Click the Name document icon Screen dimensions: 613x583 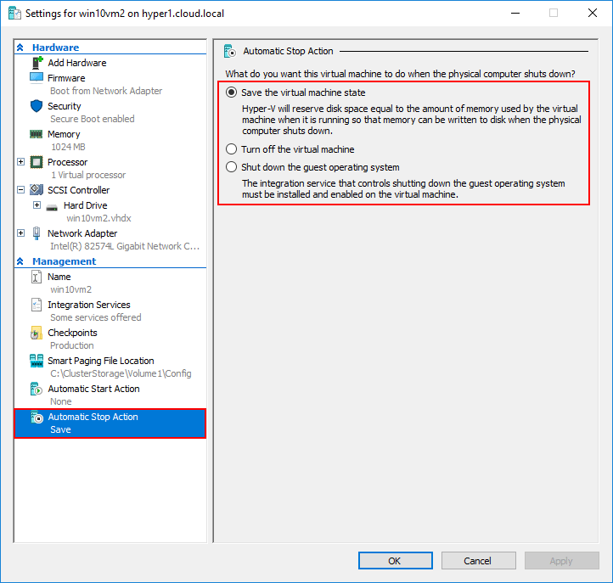[x=37, y=277]
